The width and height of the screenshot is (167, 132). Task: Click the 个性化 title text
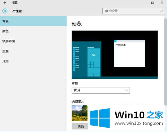pos(17,11)
